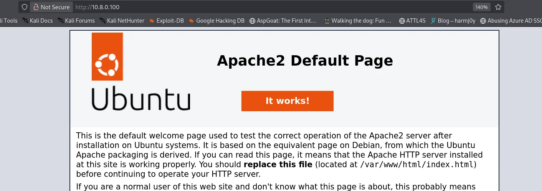542x191 pixels.
Task: Open the Walking the dog bookmark
Action: pos(357,21)
